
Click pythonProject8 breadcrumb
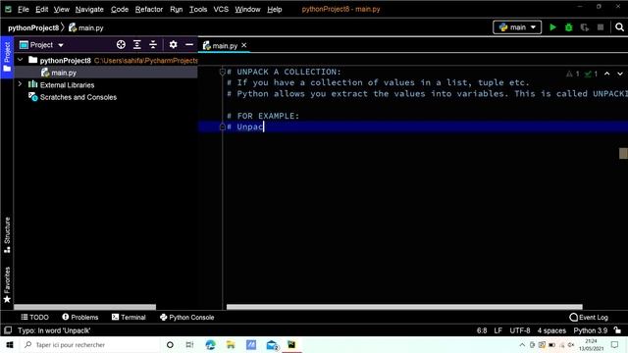[x=33, y=27]
